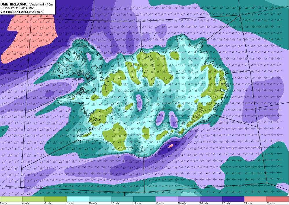Click the "12 m/s" legend label
The image size is (289, 205).
tap(115, 203)
